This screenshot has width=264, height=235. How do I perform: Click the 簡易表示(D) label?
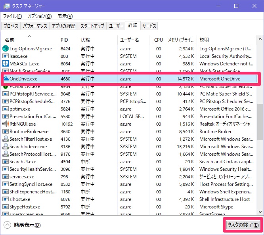(x=27, y=225)
